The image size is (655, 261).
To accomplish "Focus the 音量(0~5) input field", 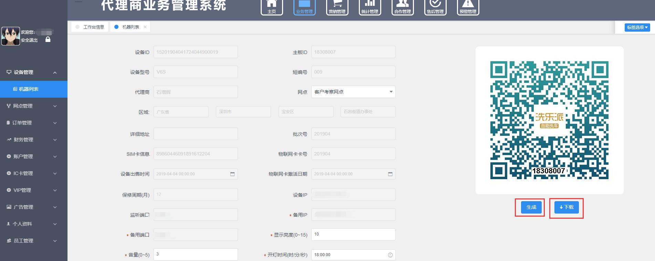I will click(196, 254).
